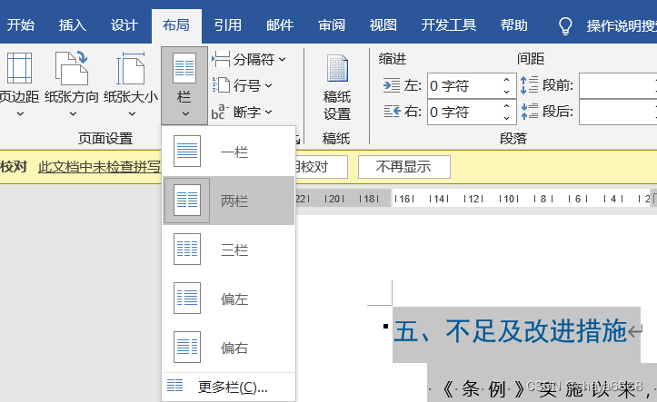
Task: Switch to the 插入 tab
Action: click(72, 25)
